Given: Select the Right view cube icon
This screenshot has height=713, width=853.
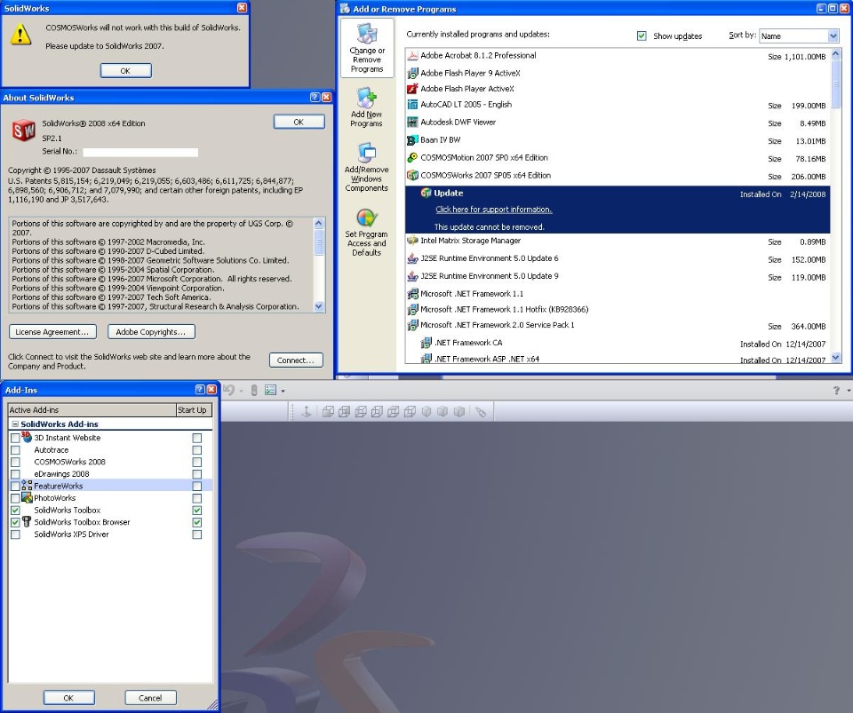Looking at the screenshot, I should (x=377, y=412).
